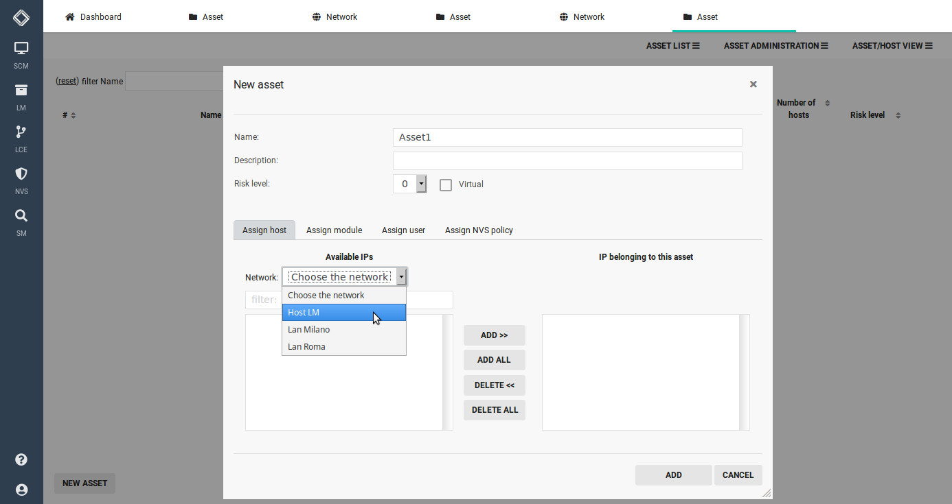Image resolution: width=952 pixels, height=504 pixels.
Task: Open the ASSET ADMINISTRATION menu
Action: click(x=775, y=45)
